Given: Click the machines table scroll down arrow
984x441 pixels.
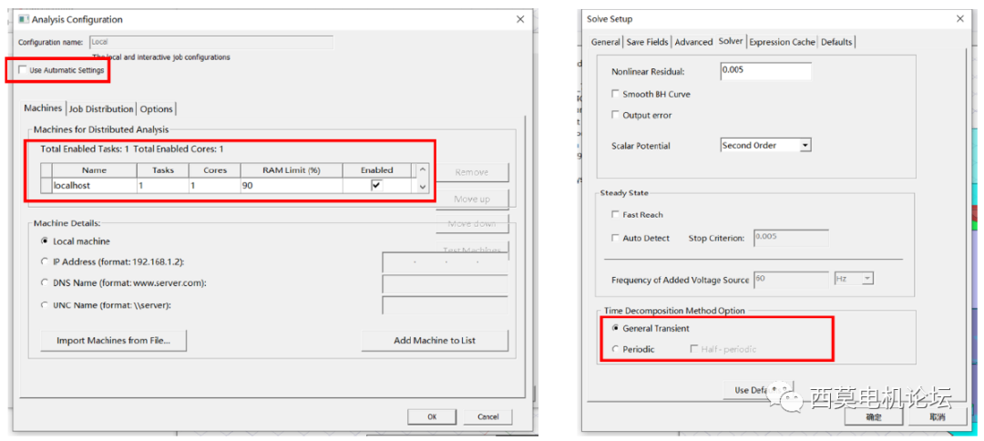Looking at the screenshot, I should click(423, 186).
